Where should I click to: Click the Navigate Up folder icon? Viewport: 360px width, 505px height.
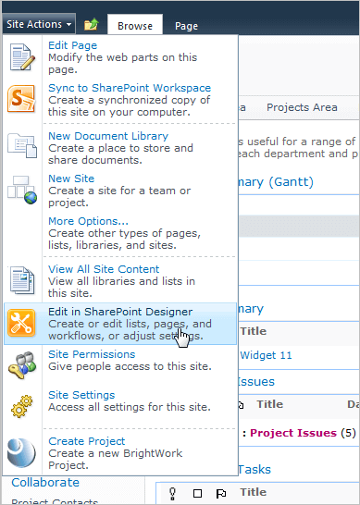point(92,25)
